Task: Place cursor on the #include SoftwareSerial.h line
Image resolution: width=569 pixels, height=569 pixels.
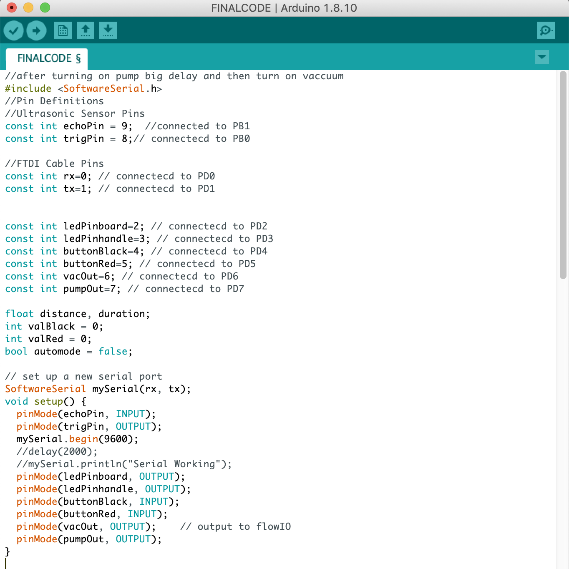Action: tap(83, 88)
